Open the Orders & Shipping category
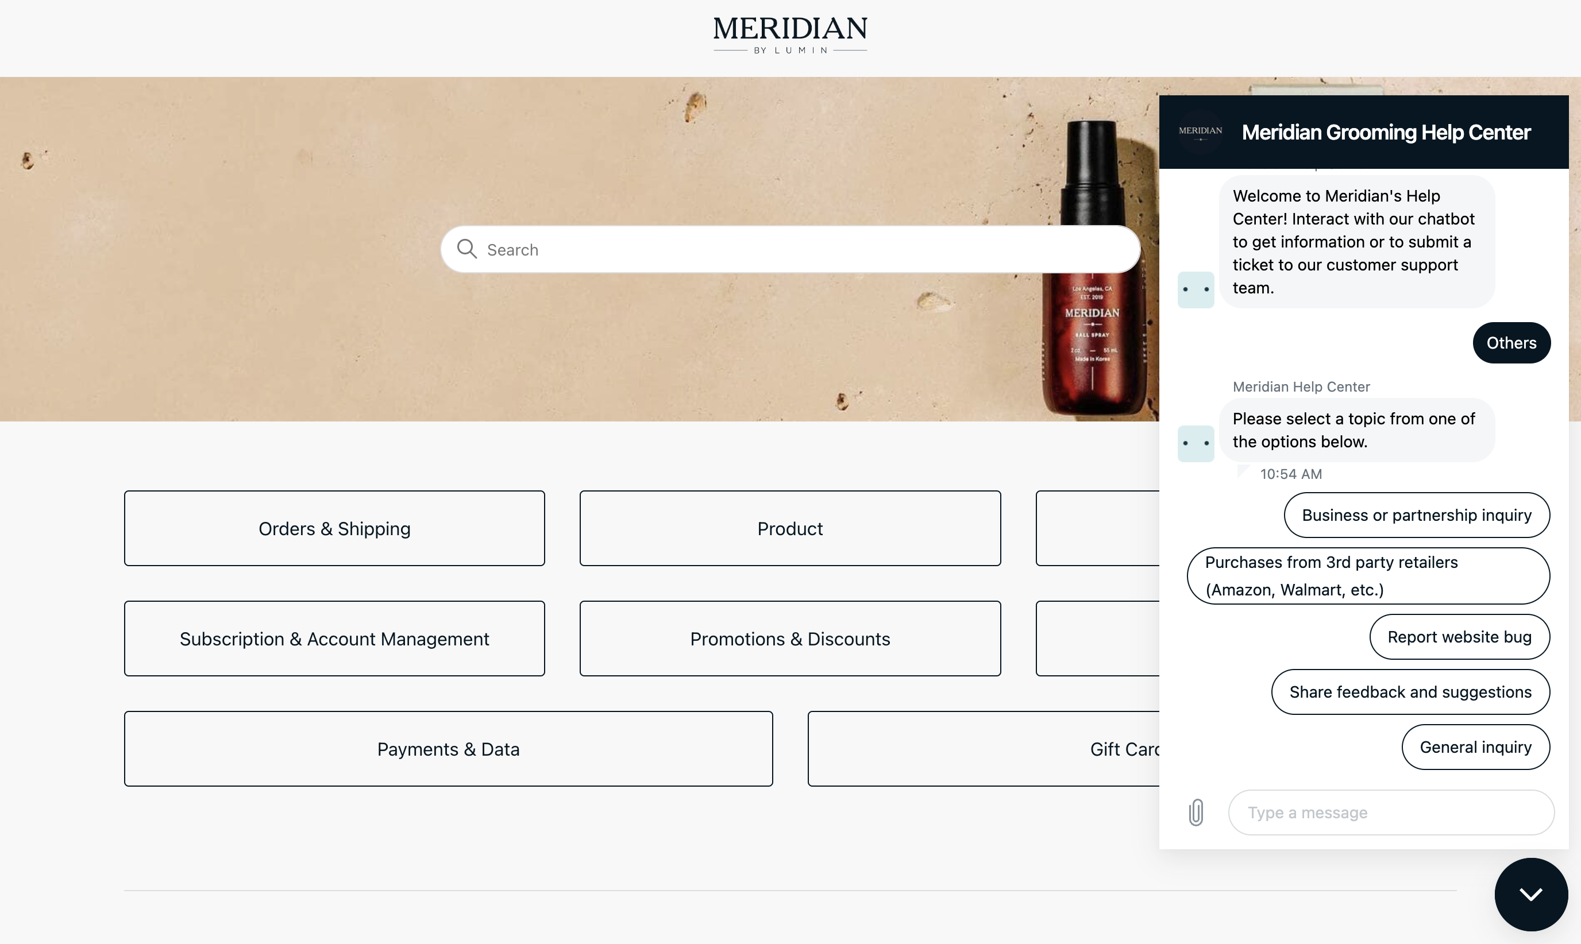The image size is (1581, 944). (334, 528)
